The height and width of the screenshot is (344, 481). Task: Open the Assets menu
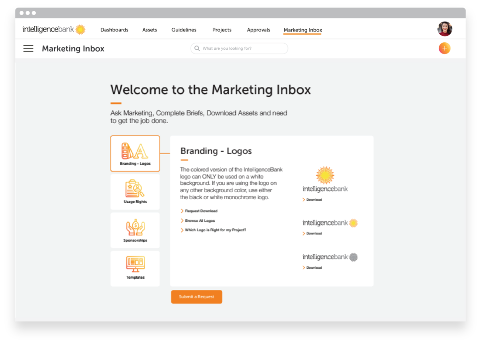(x=149, y=30)
